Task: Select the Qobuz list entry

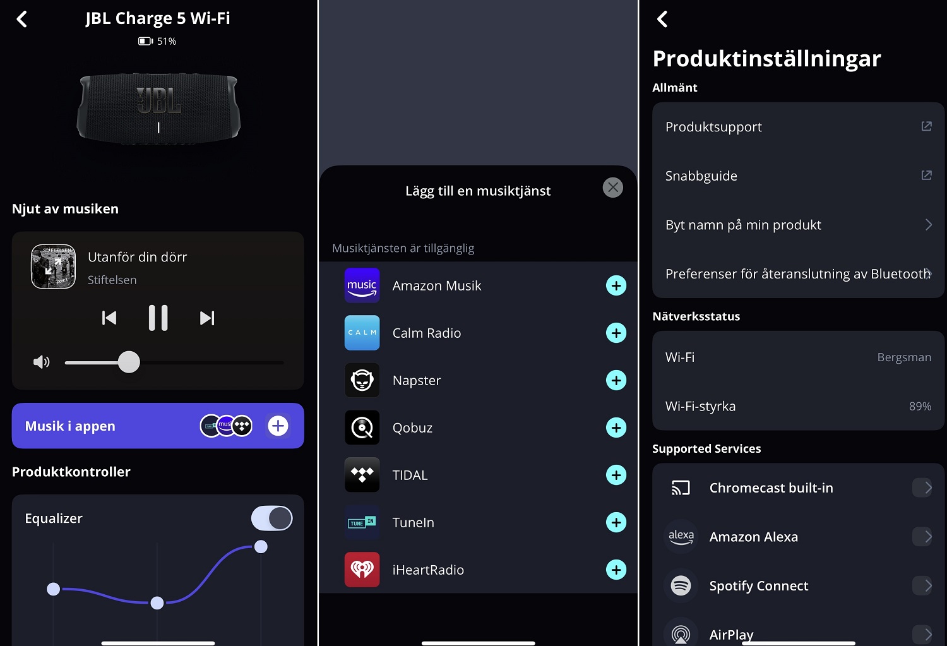Action: pyautogui.click(x=479, y=428)
